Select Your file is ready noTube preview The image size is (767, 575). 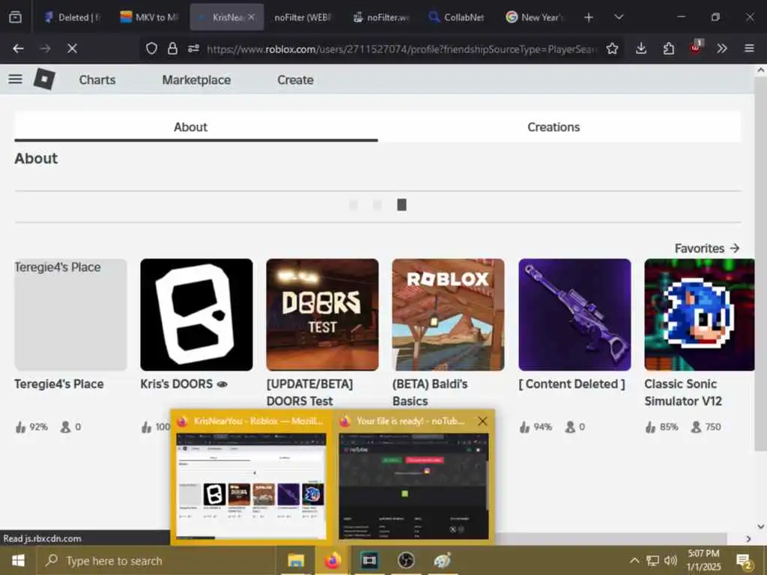point(413,475)
